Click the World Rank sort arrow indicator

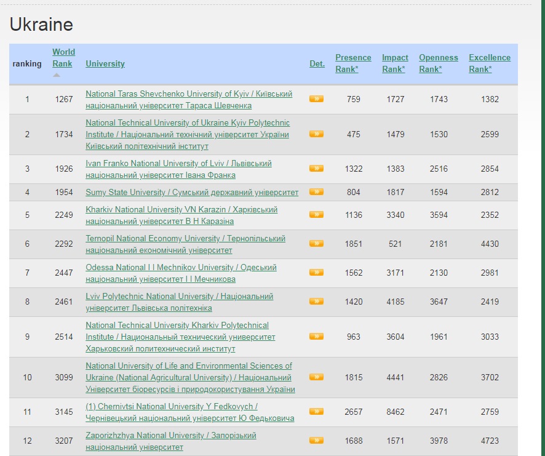pyautogui.click(x=57, y=75)
